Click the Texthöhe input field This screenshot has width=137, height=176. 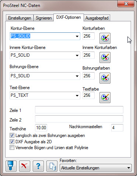[41, 128]
